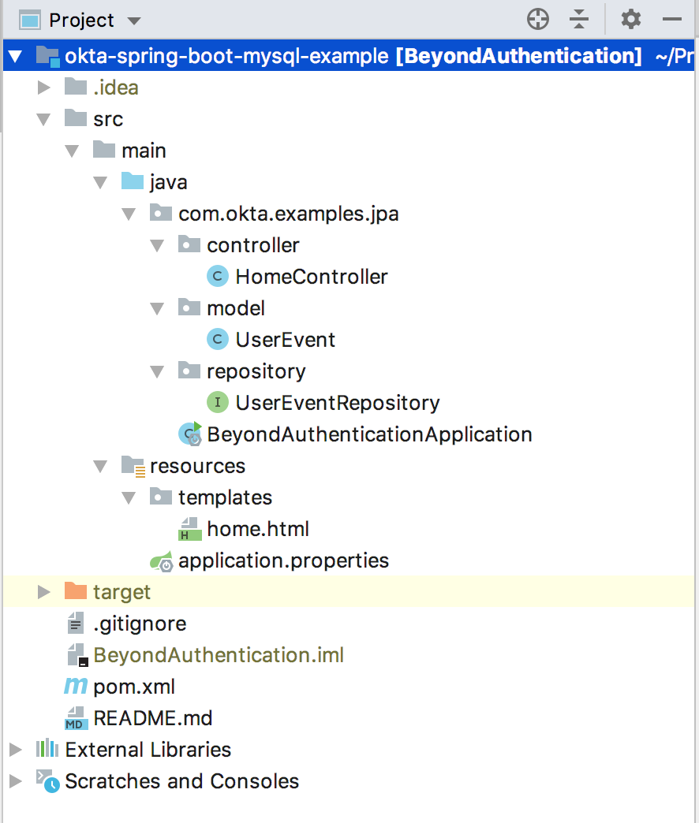Open the Project view dropdown
The image size is (699, 823).
133,20
